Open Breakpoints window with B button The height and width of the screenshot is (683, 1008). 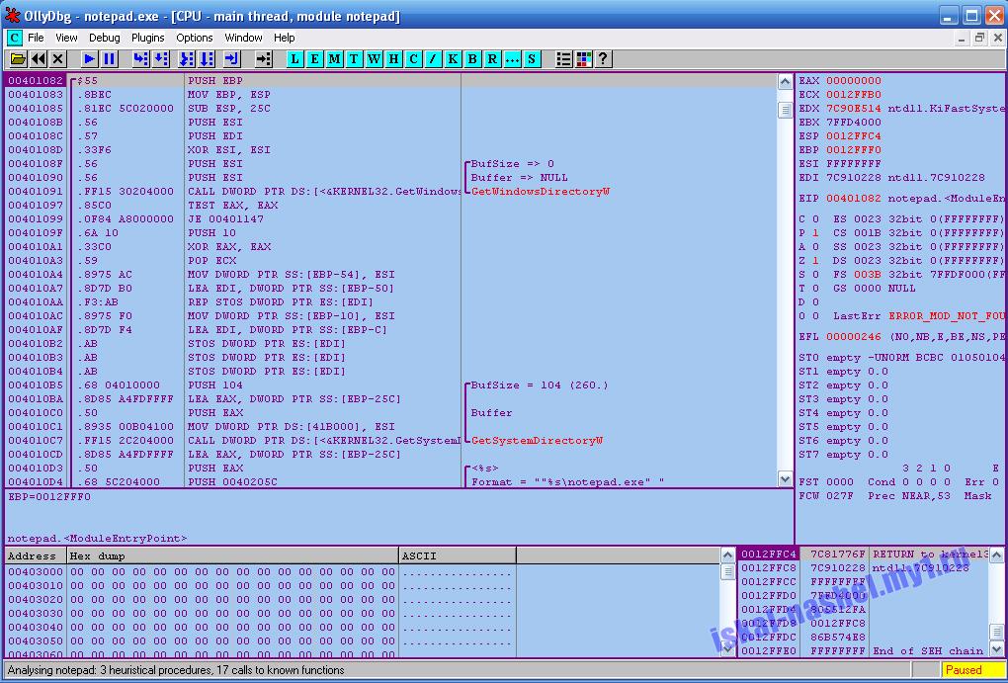tap(472, 59)
